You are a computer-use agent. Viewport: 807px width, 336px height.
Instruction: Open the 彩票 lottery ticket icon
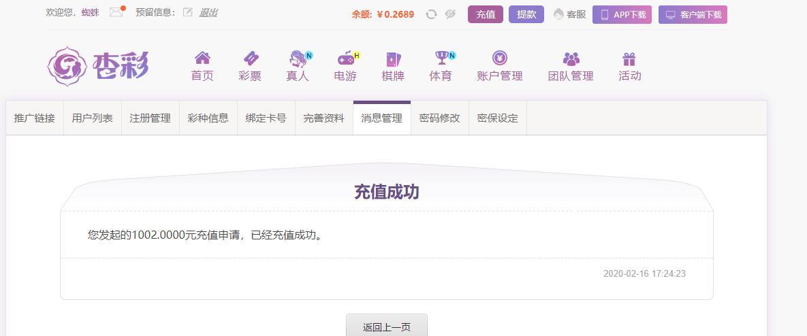tap(250, 58)
